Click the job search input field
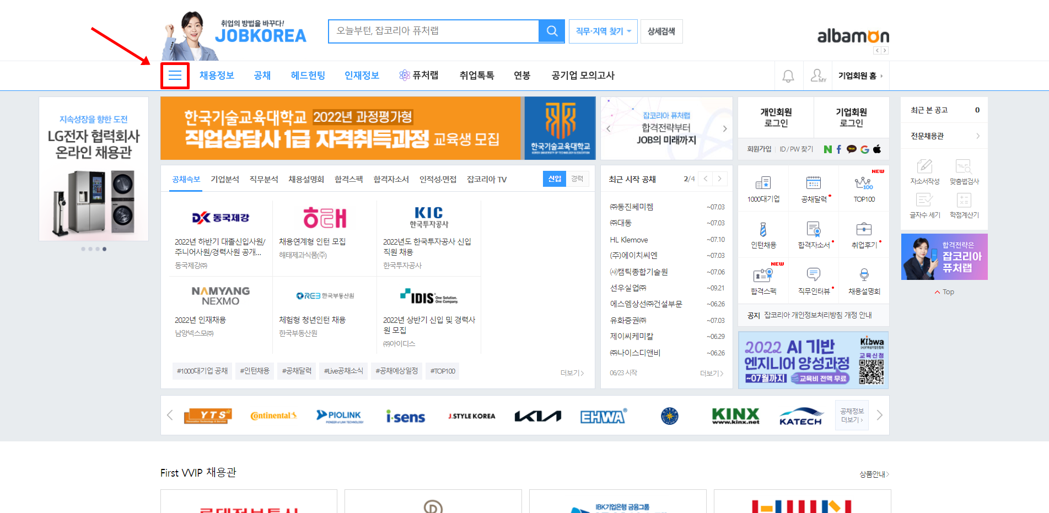The width and height of the screenshot is (1049, 513). coord(433,31)
